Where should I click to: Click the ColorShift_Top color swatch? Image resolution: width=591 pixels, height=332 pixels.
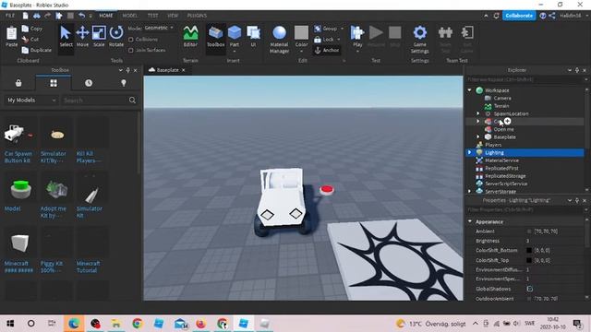[x=529, y=260]
